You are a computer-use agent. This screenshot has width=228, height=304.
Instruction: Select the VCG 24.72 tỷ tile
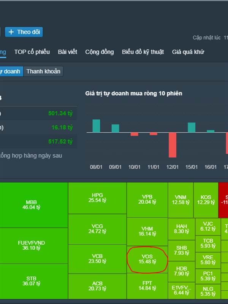(x=97, y=229)
